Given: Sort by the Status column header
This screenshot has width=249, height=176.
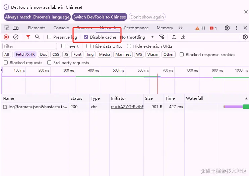Looking at the screenshot, I should [x=79, y=98].
